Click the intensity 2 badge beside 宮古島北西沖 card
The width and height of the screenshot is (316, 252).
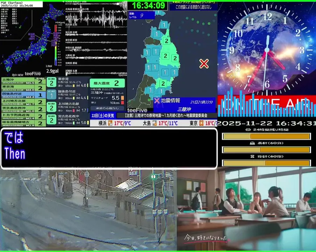[51, 120]
